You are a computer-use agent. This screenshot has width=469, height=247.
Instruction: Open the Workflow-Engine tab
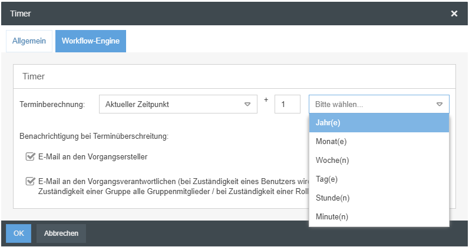[91, 42]
